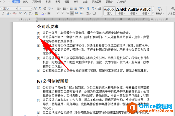This screenshot has height=116, width=175.
Task: Center the paragraph text
Action: tap(63, 13)
